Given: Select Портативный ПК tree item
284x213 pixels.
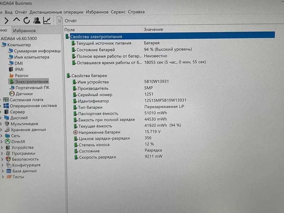Looking at the screenshot, I should (x=29, y=88).
